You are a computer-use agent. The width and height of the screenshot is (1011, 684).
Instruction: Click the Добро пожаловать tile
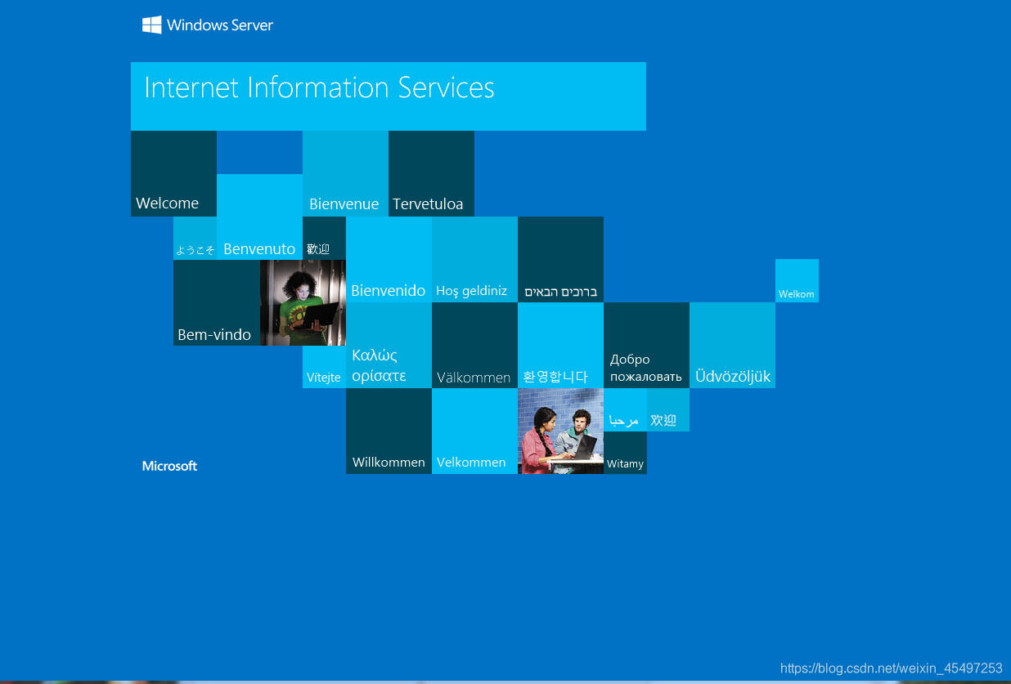click(646, 345)
